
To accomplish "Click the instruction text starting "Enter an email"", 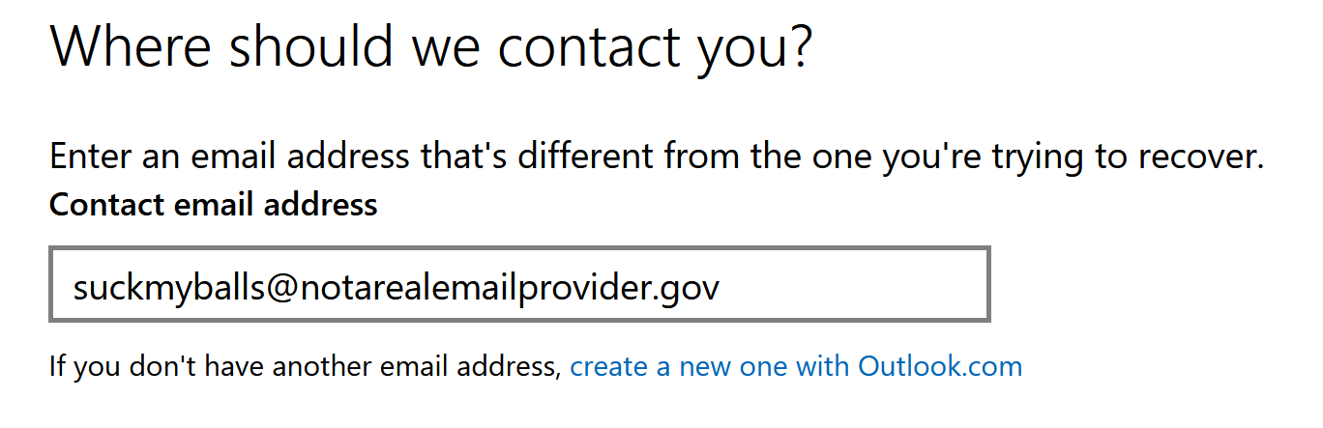I will [x=657, y=157].
